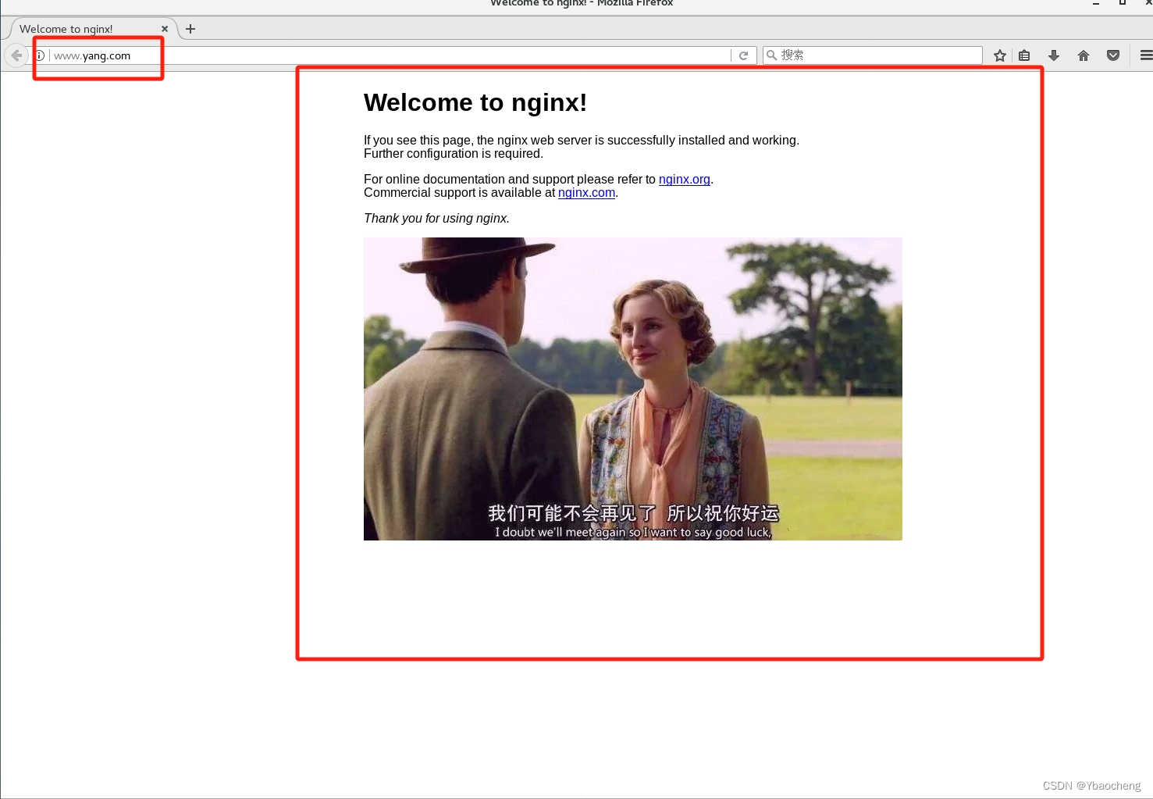
Task: Click Thank you for using nginx text
Action: [436, 219]
